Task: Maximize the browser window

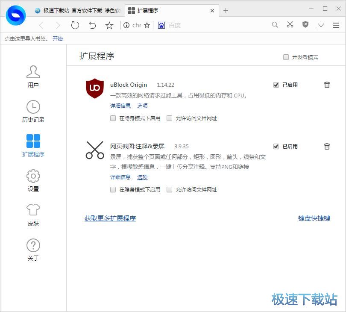Action: (x=325, y=9)
